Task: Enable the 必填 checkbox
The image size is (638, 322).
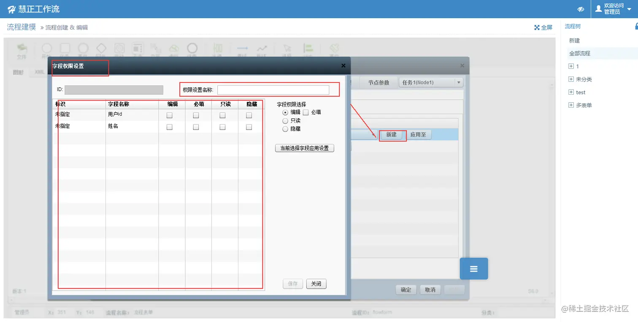Action: click(306, 112)
